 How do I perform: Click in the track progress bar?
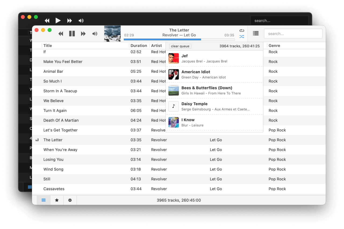[179, 40]
